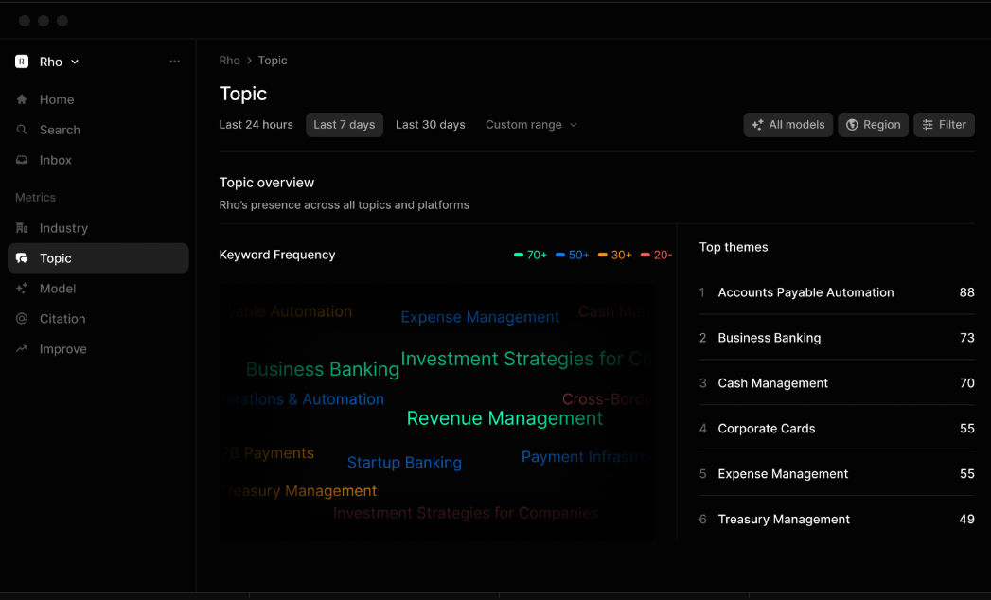991x600 pixels.
Task: Click the red 20- legend marker
Action: [x=645, y=255]
